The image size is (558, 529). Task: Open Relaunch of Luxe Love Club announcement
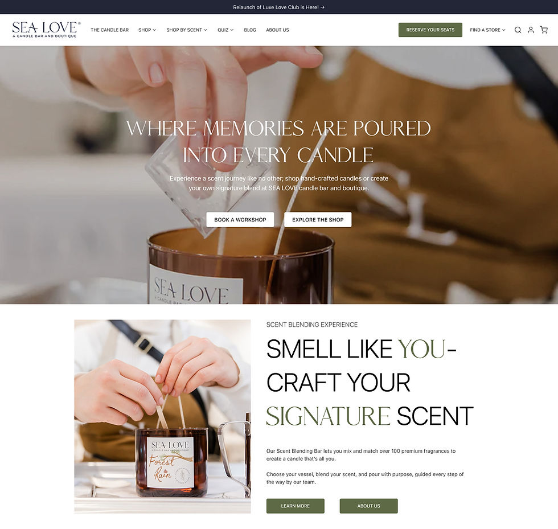tap(276, 7)
